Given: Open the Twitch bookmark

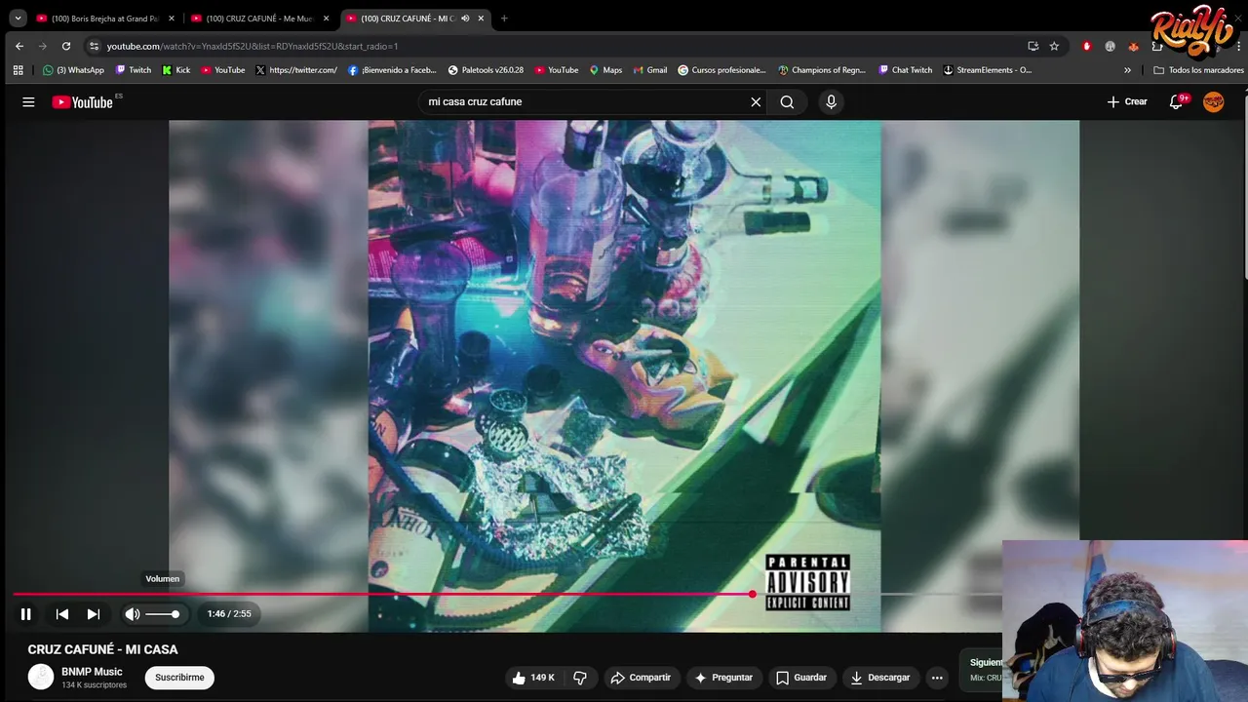Looking at the screenshot, I should tap(134, 70).
